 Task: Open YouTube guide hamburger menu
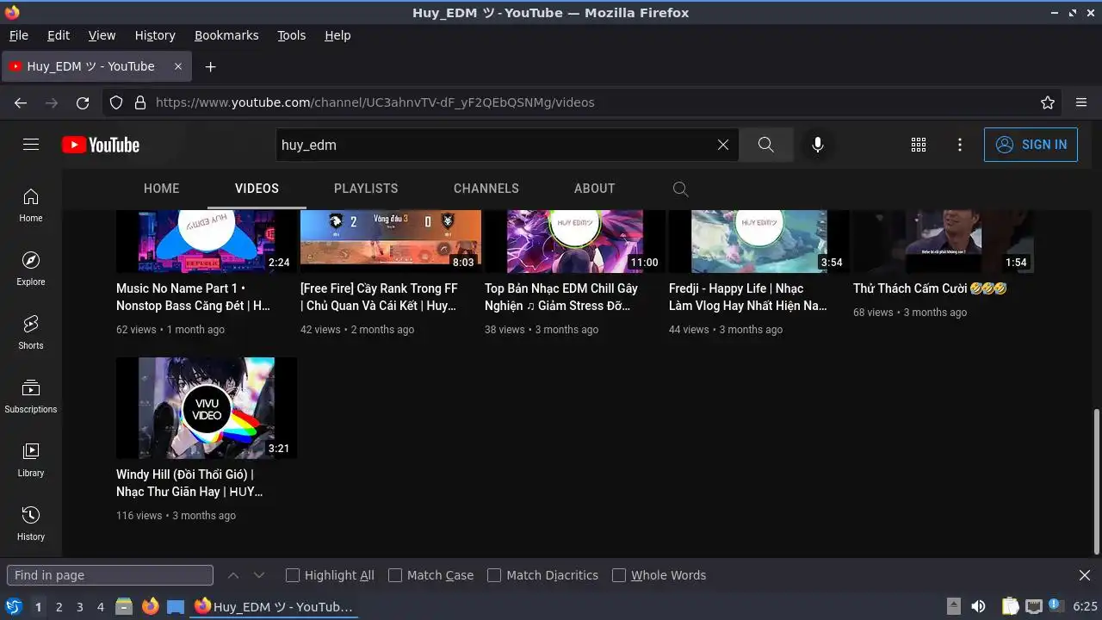click(x=31, y=145)
